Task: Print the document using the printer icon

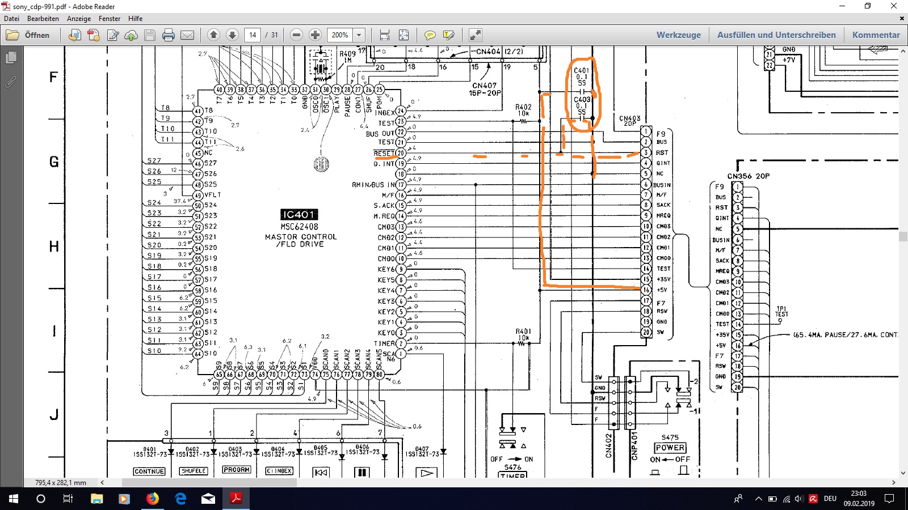Action: [169, 35]
